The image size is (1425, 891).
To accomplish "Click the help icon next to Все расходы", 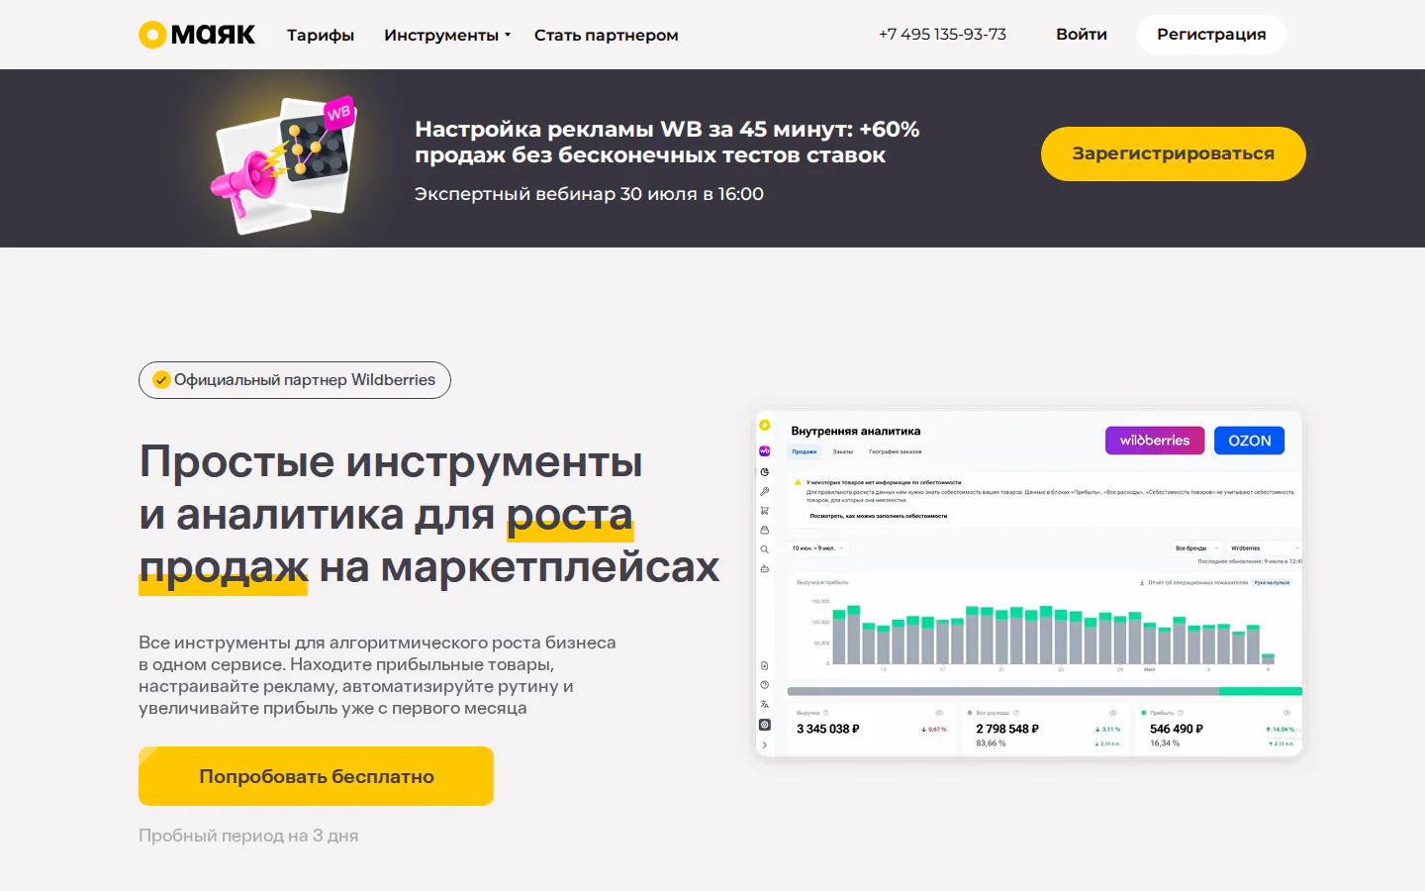I will point(1016,713).
